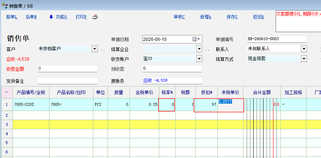Image resolution: width=321 pixels, height=158 pixels.
Task: Click the 税额 column header
Action: pyautogui.click(x=186, y=92)
